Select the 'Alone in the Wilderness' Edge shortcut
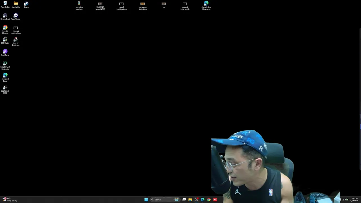This screenshot has width=361, height=203. [206, 6]
